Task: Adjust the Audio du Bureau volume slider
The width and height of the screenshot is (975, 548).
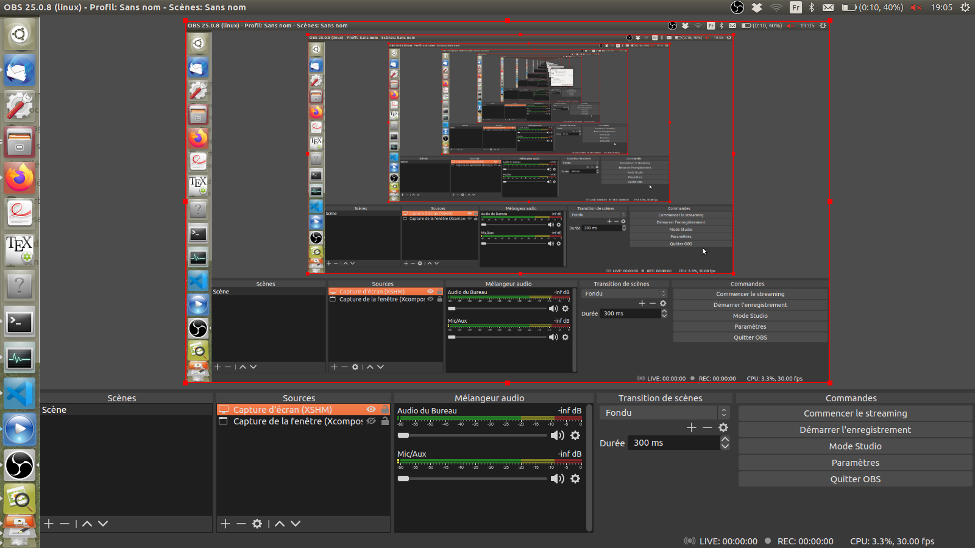Action: (x=472, y=435)
